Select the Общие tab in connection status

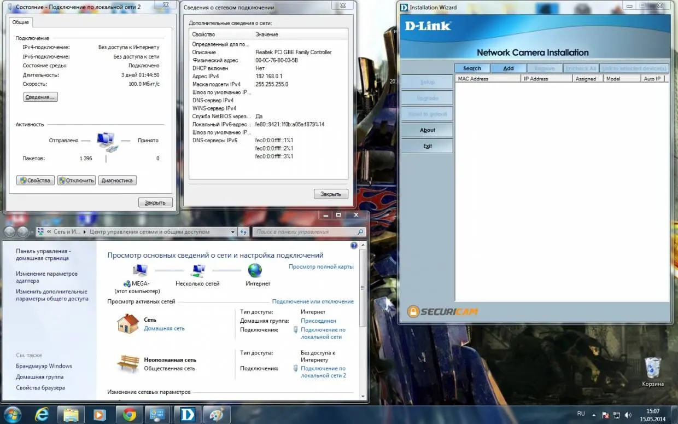pyautogui.click(x=21, y=22)
